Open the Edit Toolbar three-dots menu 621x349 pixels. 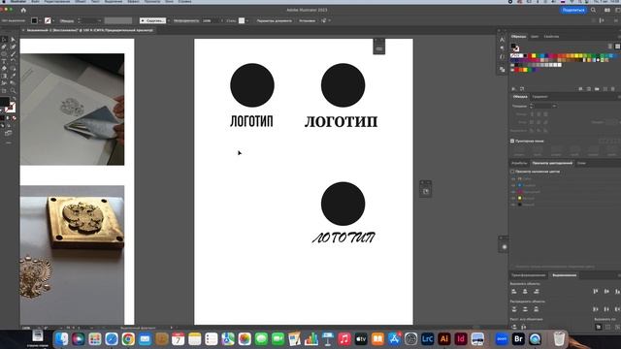click(x=9, y=143)
